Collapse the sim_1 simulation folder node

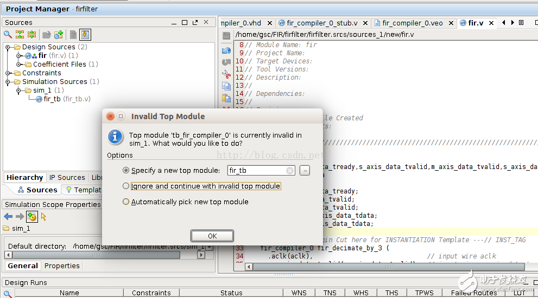[19, 90]
